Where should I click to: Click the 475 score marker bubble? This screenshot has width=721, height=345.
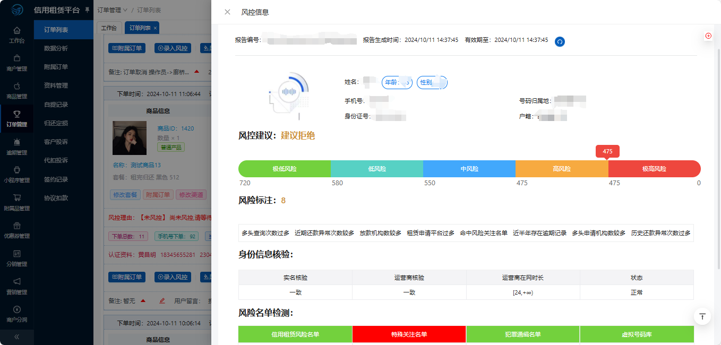[x=607, y=151]
